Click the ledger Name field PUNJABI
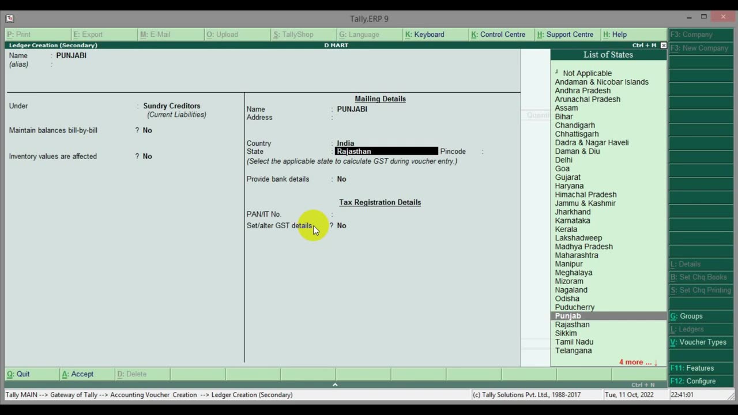Viewport: 738px width, 415px height. pos(71,55)
